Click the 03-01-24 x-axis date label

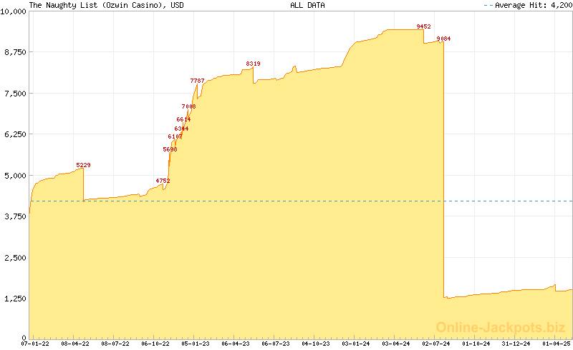(356, 344)
